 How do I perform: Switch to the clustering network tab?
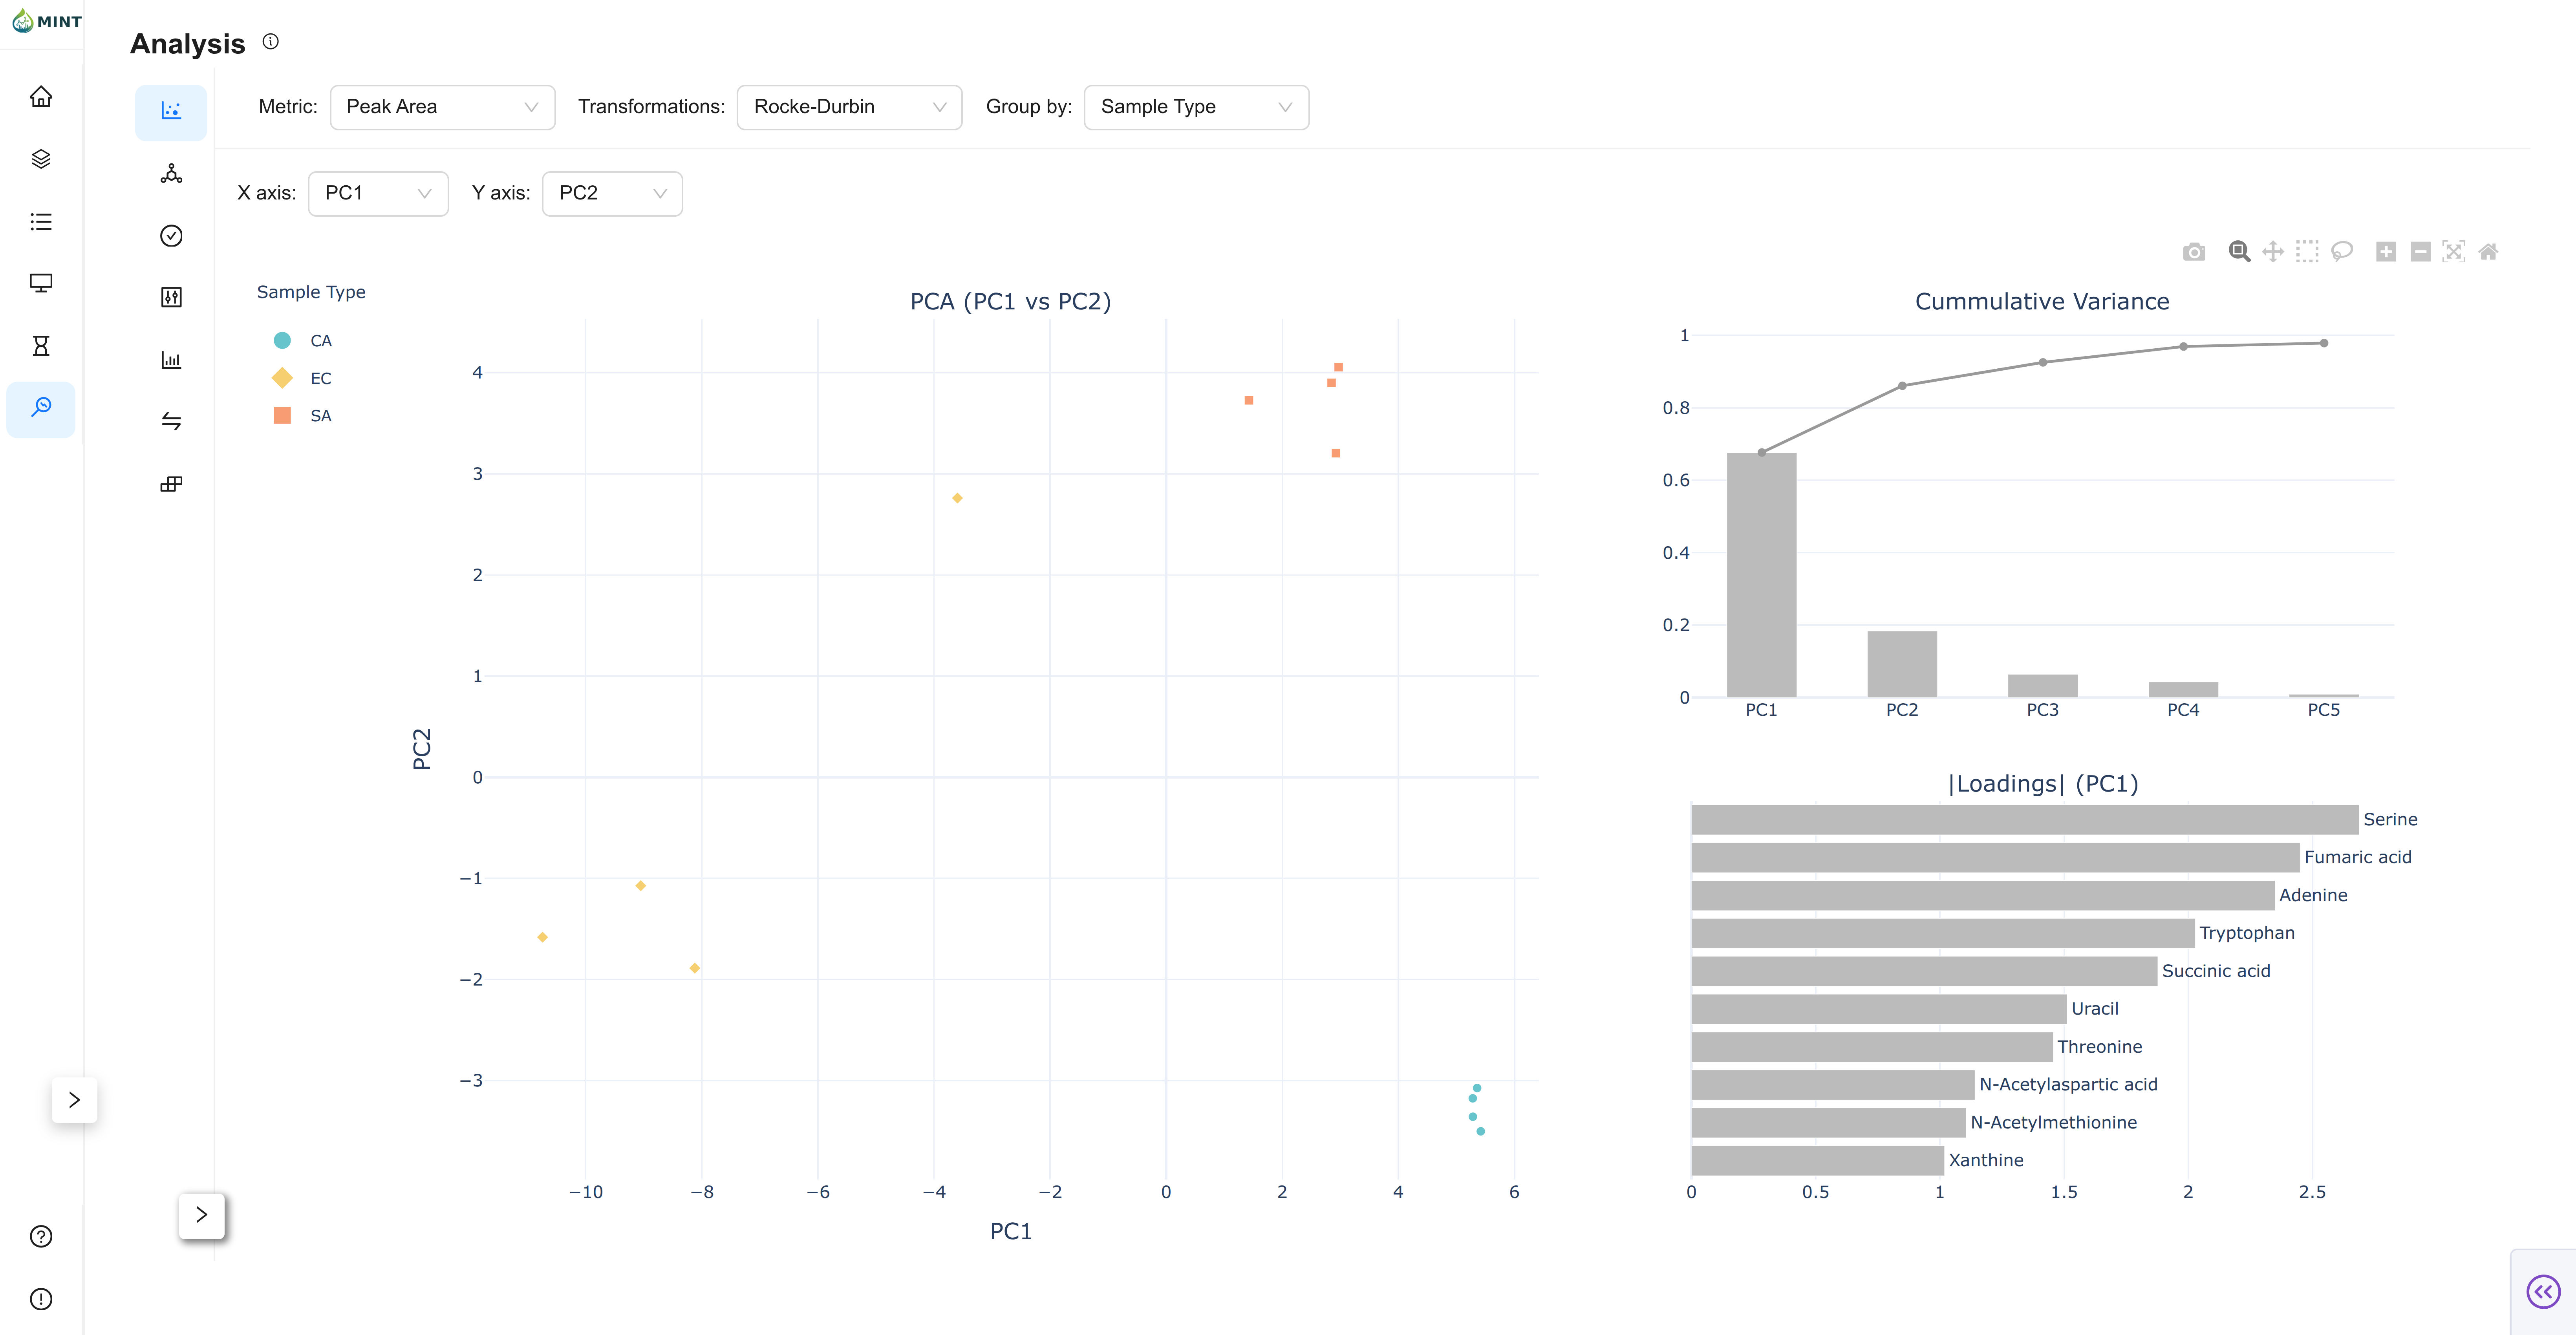(x=171, y=174)
